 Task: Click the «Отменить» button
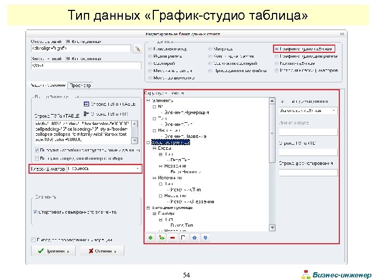102,251
